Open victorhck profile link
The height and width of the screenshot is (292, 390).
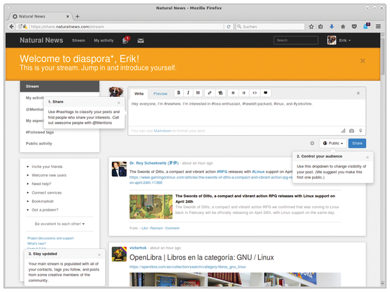[x=138, y=248]
